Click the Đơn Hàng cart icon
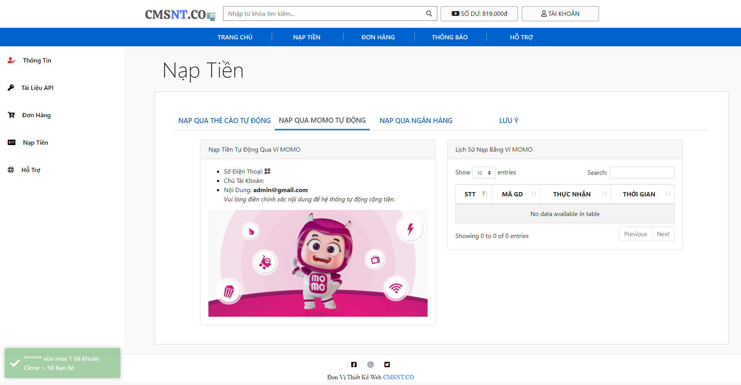The image size is (741, 385). pyautogui.click(x=11, y=115)
